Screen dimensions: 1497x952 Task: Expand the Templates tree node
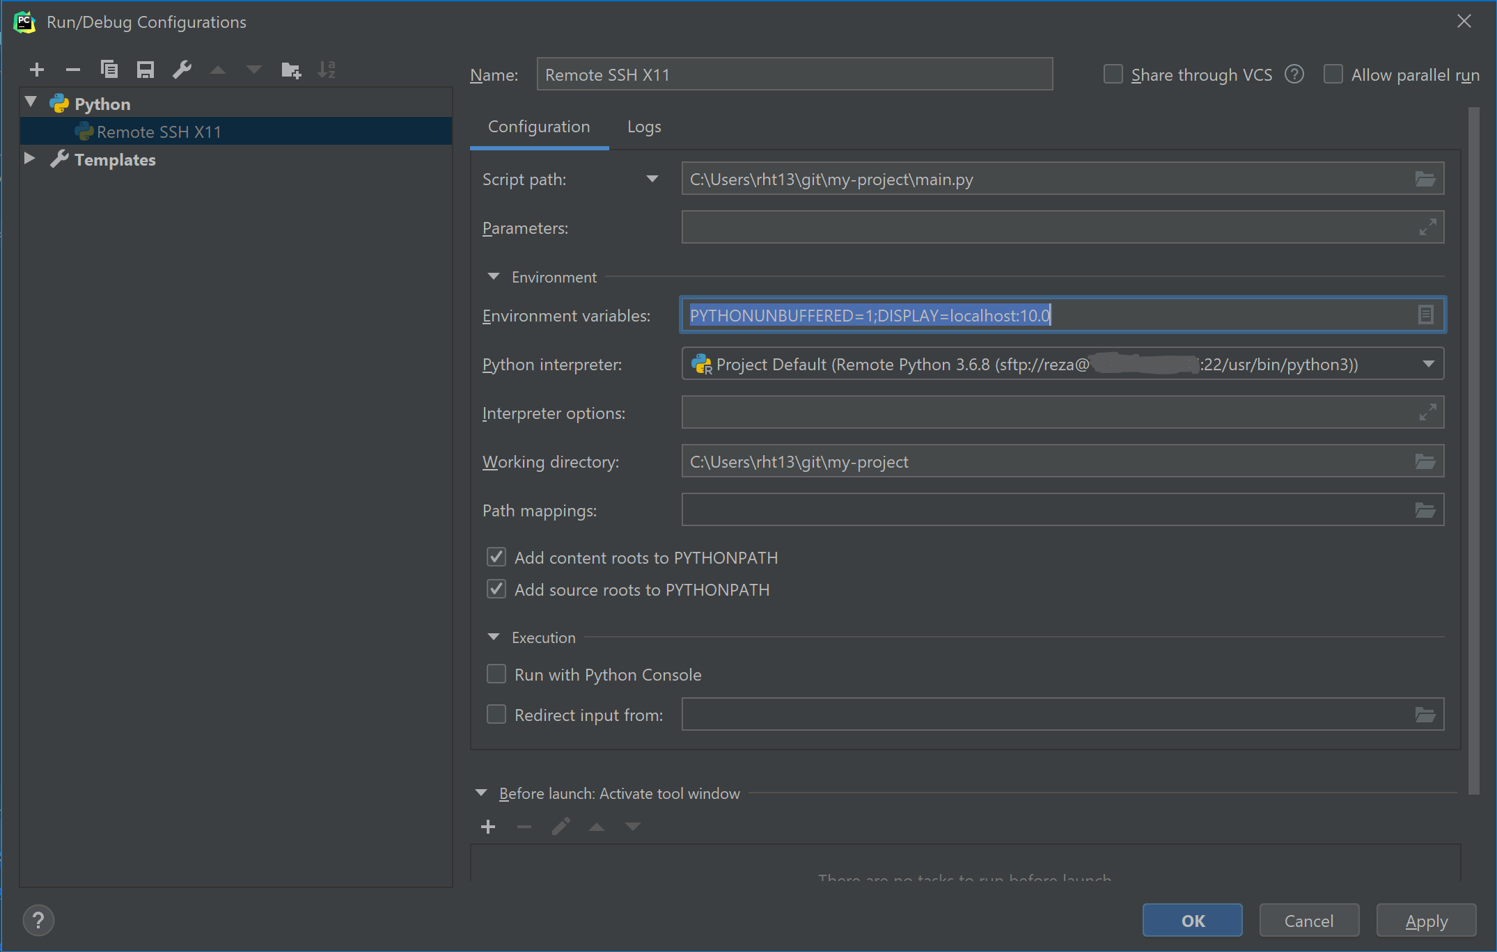(x=30, y=159)
